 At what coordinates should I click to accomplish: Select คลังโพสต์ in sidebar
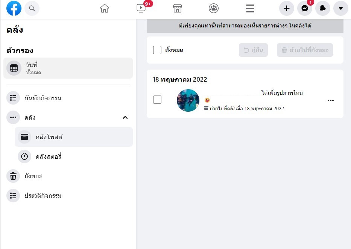click(x=74, y=137)
